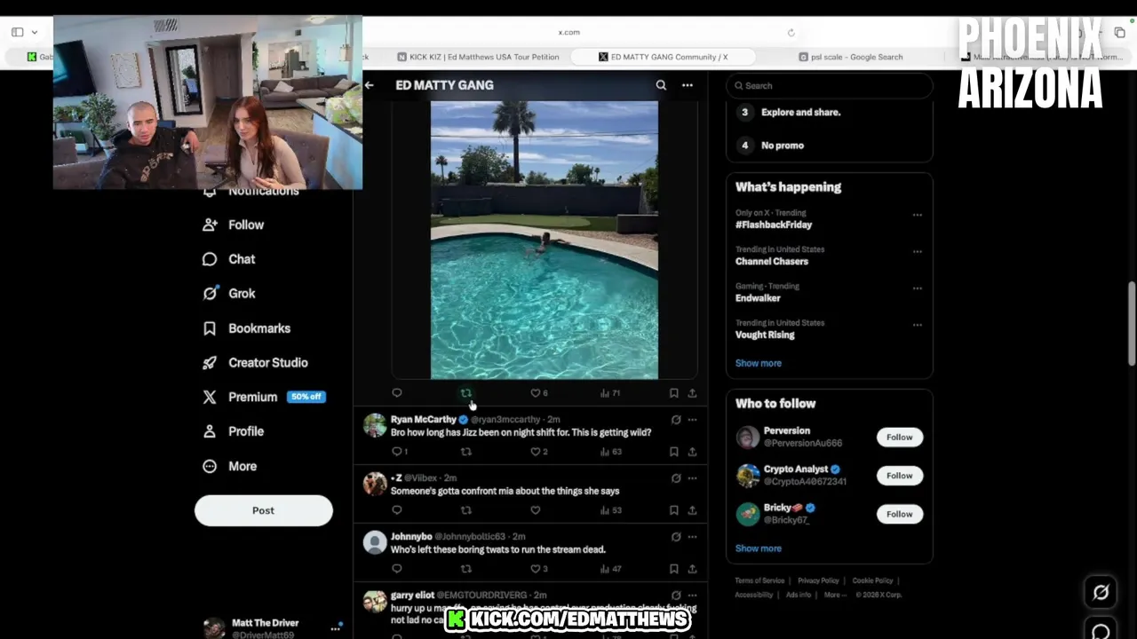Open Premium in the left sidebar

point(264,397)
